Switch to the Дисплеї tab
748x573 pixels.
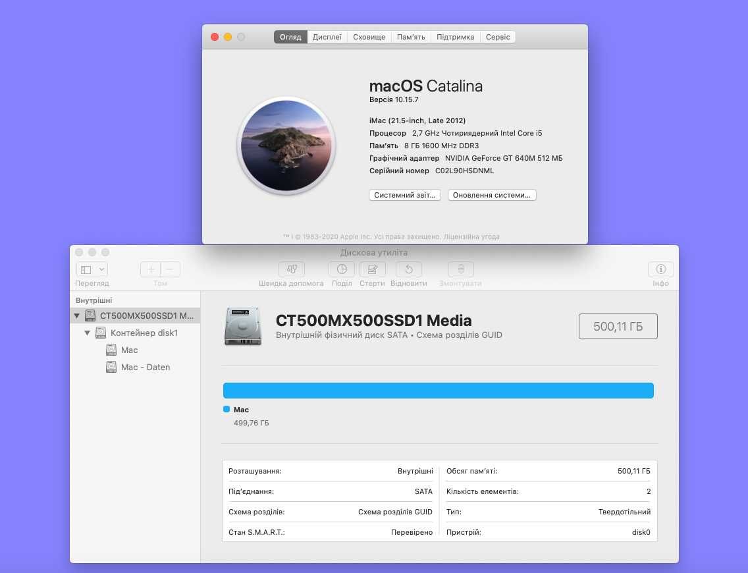point(327,37)
